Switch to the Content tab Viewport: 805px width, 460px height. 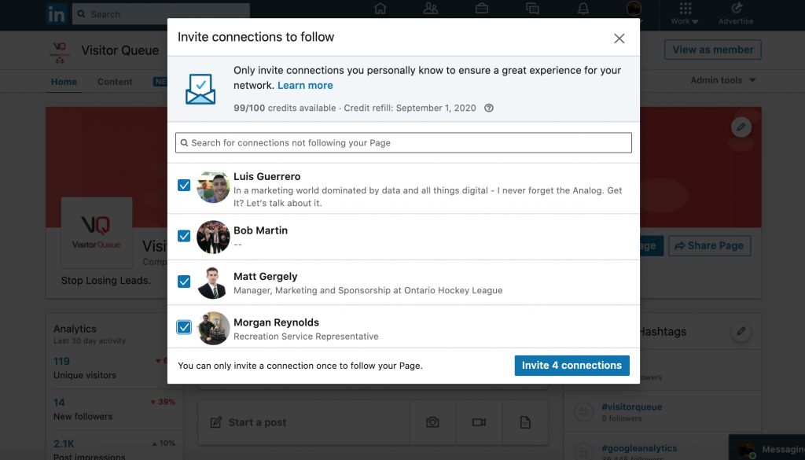tap(115, 82)
